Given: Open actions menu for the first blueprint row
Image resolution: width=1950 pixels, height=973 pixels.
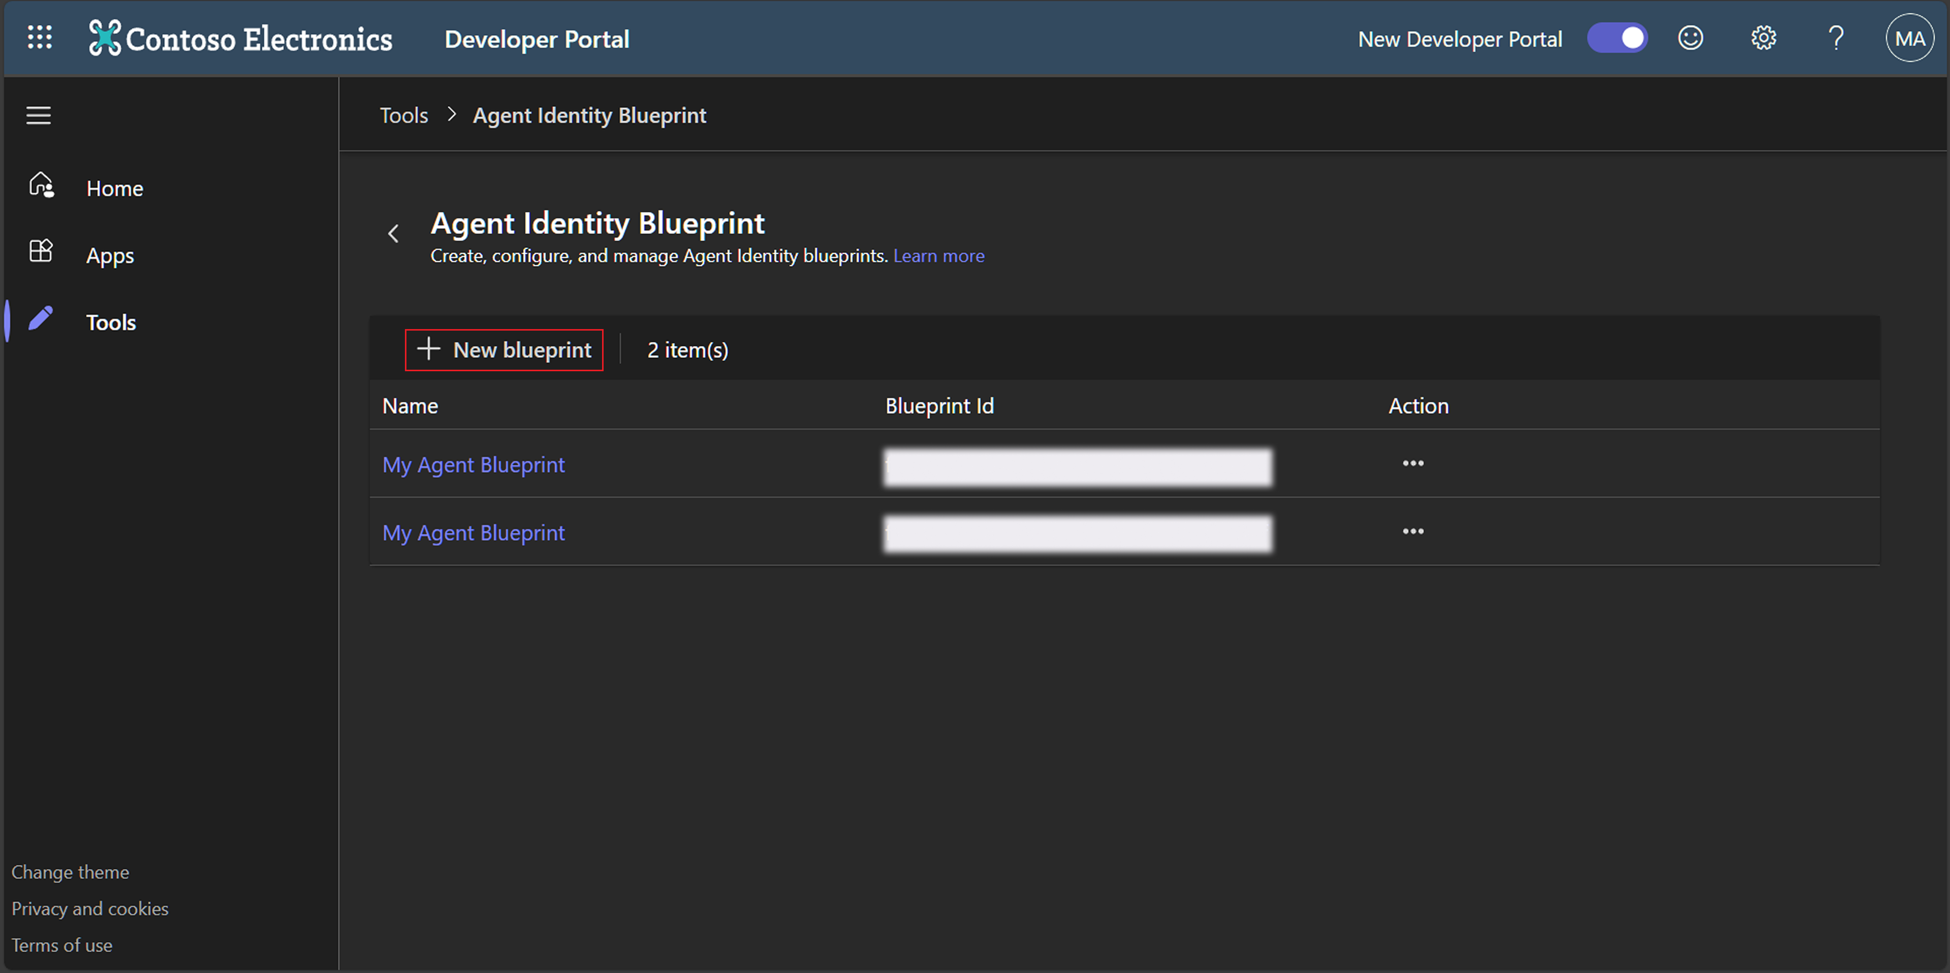Looking at the screenshot, I should (1412, 463).
